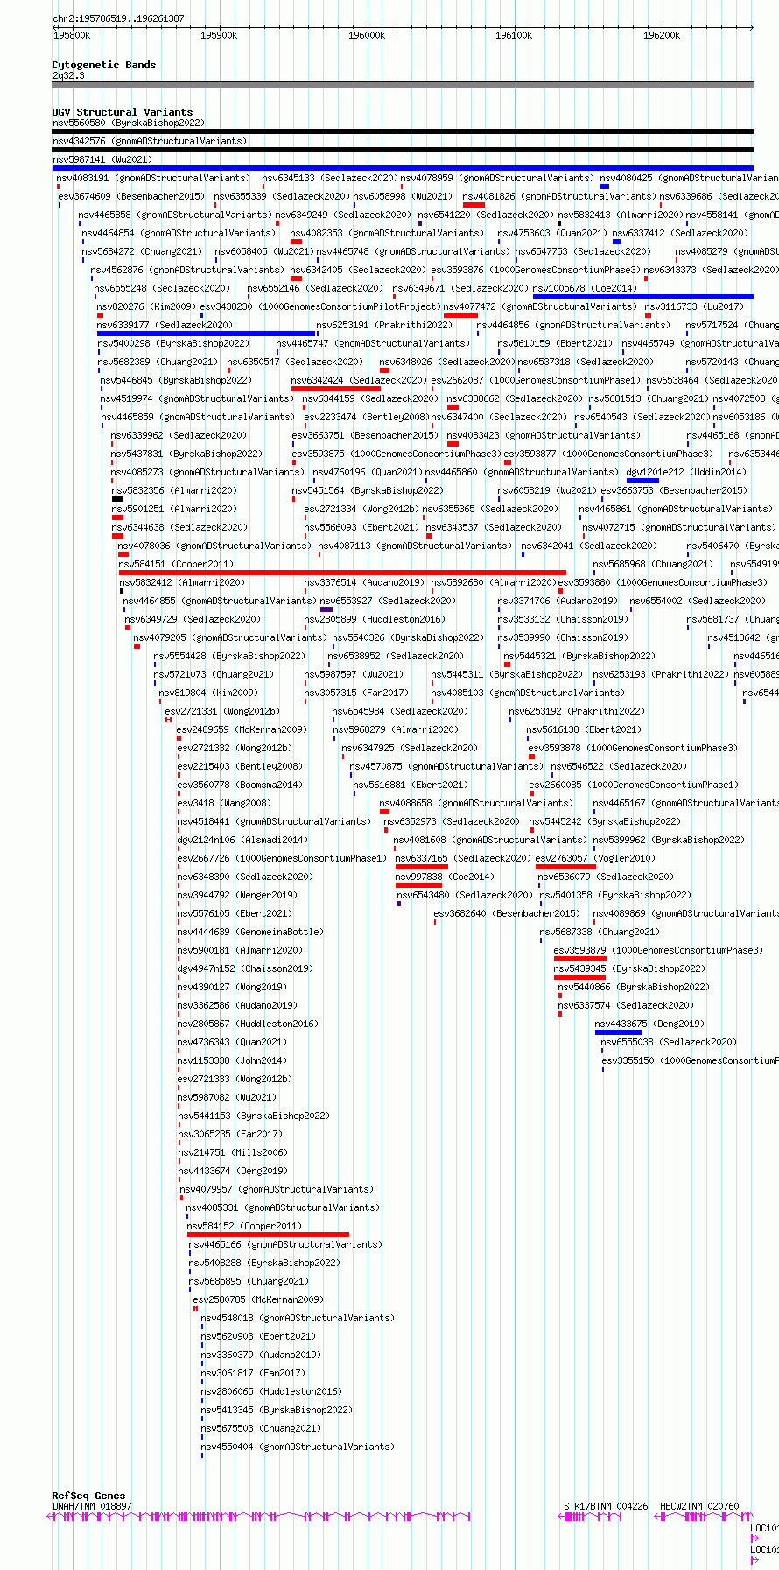Click the 196000k ruler label
This screenshot has width=779, height=1570.
tap(366, 35)
